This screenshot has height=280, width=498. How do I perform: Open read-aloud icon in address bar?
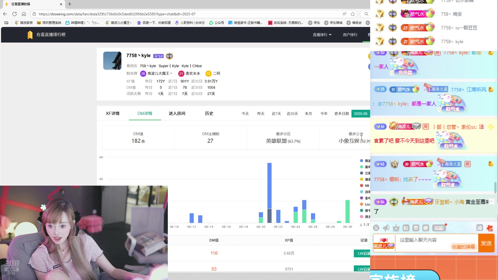344,14
